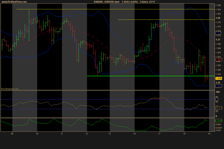Click the 22:11 clock in header
The image size is (224, 149).
click(x=152, y=2)
